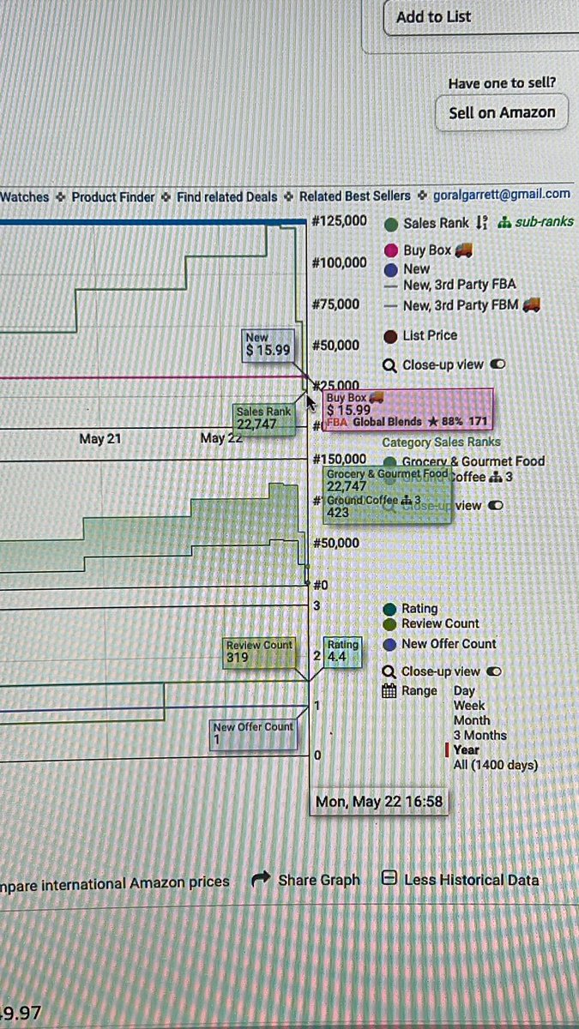Click the #125,000 axis label
Viewport: 579px width, 1029px height.
341,221
